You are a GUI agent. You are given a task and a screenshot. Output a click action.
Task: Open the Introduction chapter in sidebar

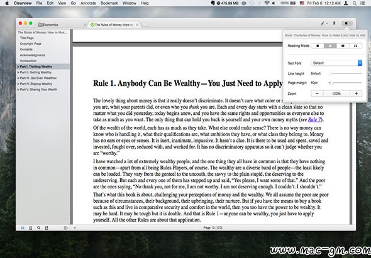28,61
